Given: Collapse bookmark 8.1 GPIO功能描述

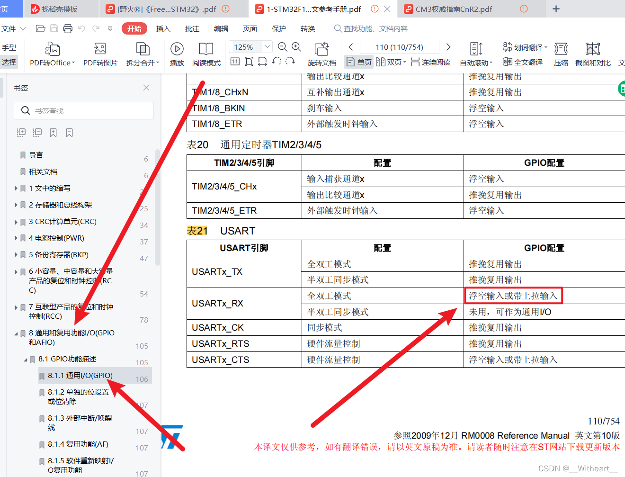Looking at the screenshot, I should 26,360.
